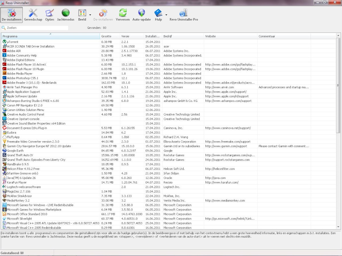Select IrfanView (remove only) entry
The image size is (342, 256).
pos(169,173)
